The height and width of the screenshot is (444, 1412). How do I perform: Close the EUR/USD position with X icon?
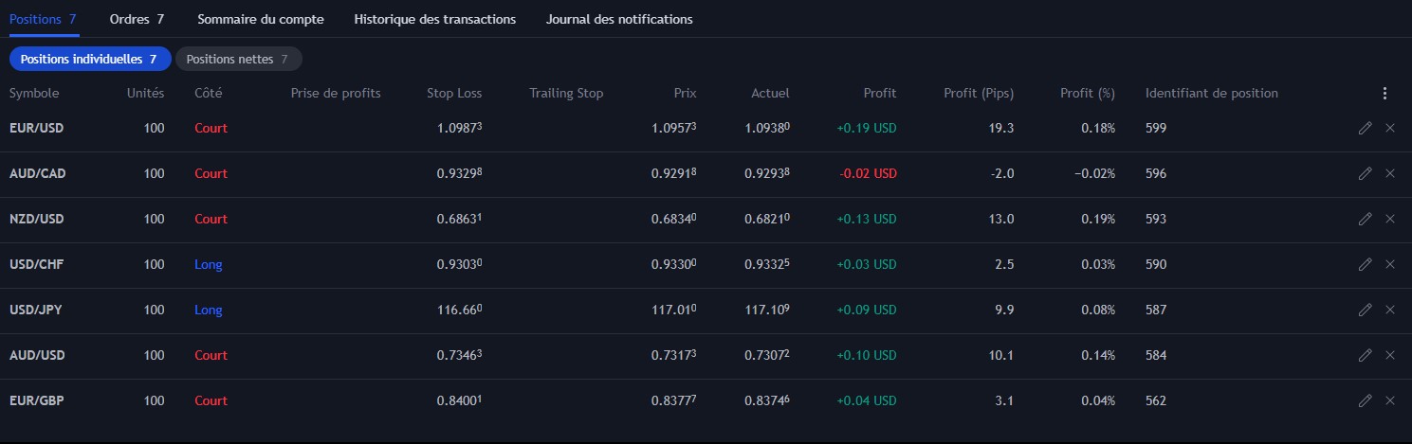click(1390, 128)
